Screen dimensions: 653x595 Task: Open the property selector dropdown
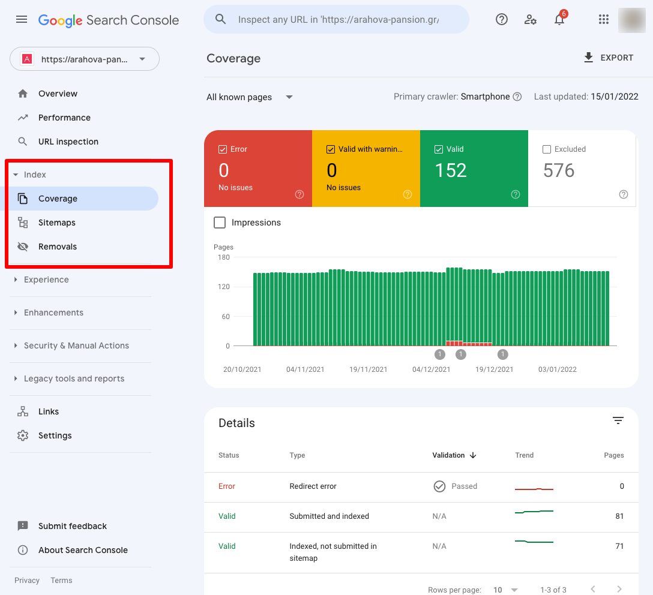point(85,59)
